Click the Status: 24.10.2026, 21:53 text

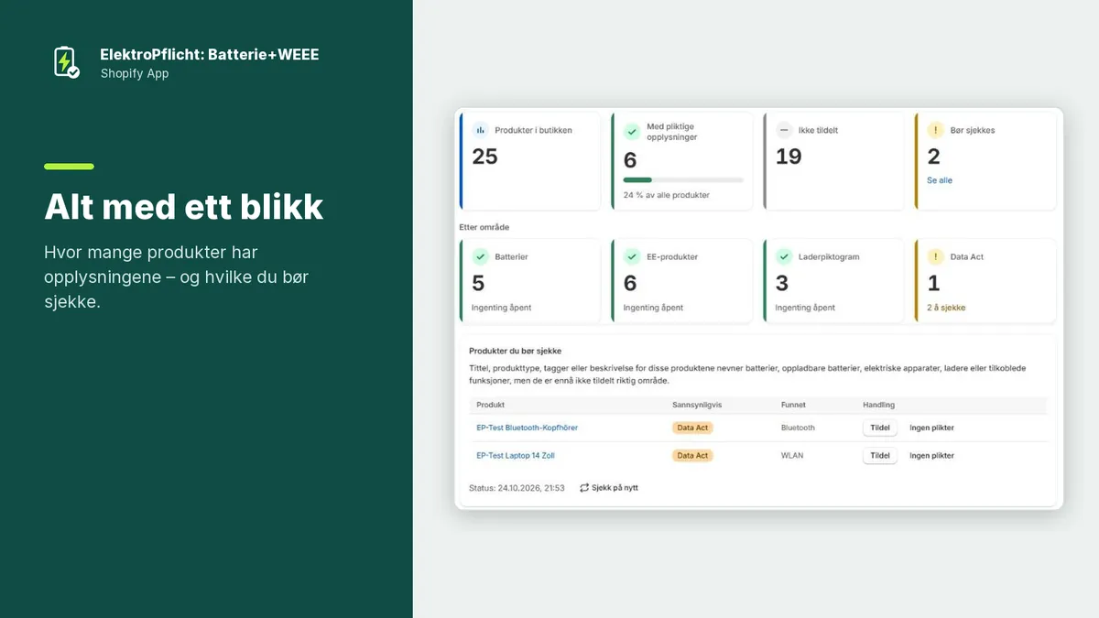517,488
